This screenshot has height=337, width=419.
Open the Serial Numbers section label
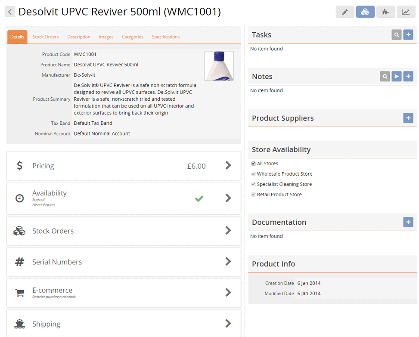[57, 262]
